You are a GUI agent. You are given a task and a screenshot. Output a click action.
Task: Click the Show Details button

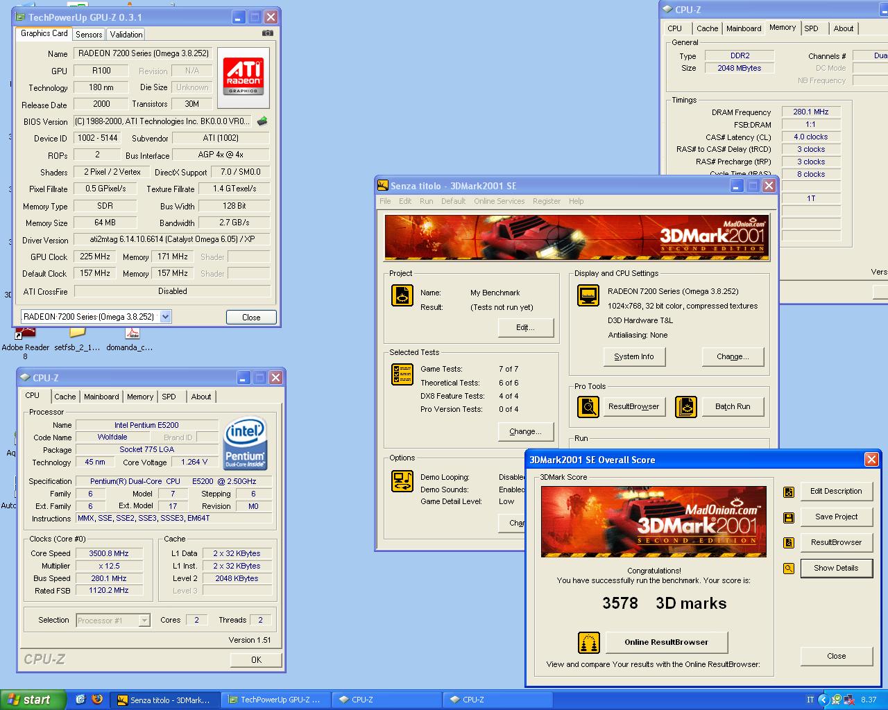pyautogui.click(x=836, y=568)
